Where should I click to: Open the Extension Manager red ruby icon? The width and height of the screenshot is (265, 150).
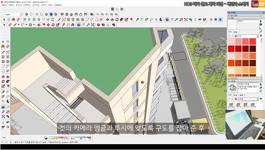pos(114,25)
